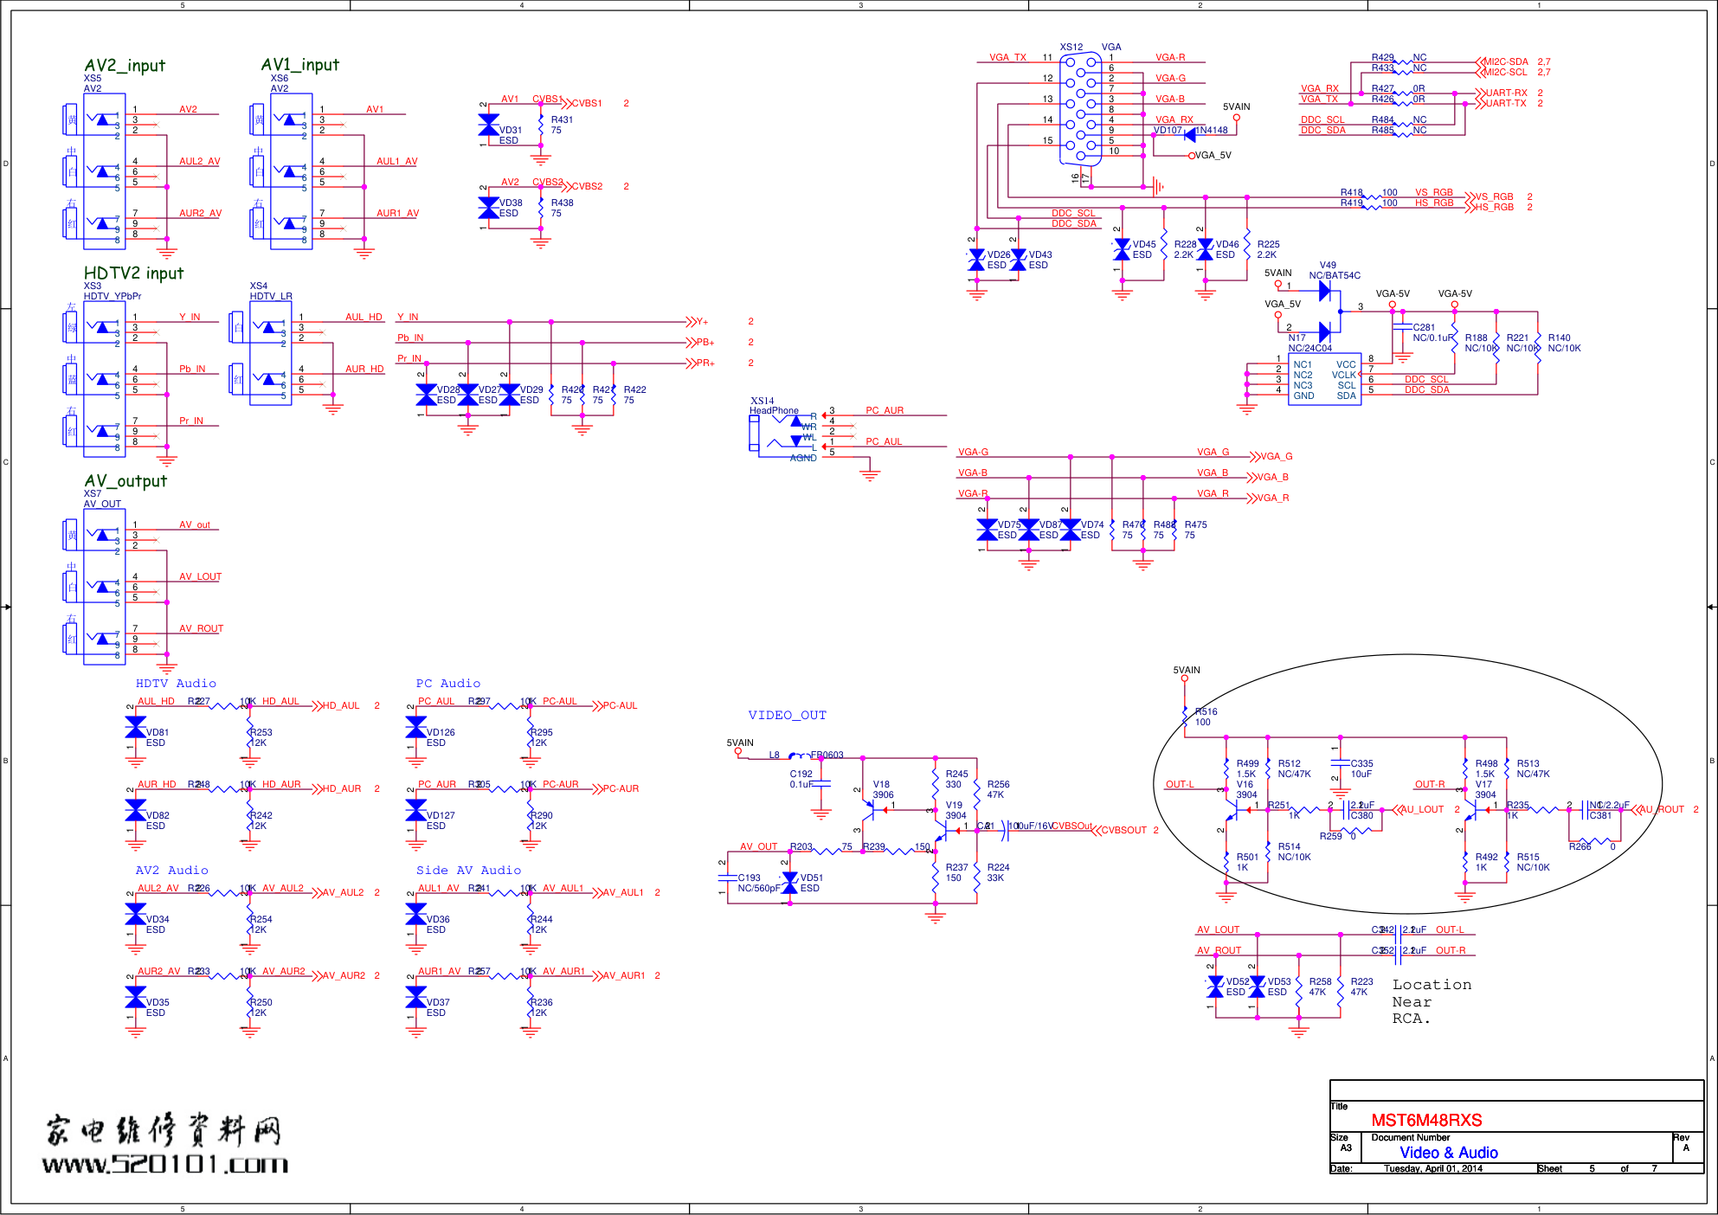The image size is (1718, 1215).
Task: Click the HDTV2 input section heading
Action: pyautogui.click(x=133, y=273)
